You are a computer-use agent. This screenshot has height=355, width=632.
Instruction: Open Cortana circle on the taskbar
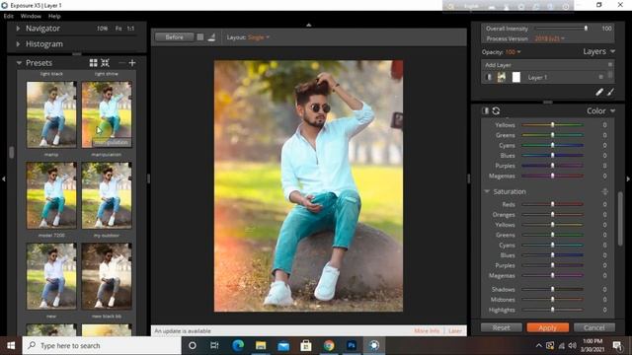pos(193,345)
